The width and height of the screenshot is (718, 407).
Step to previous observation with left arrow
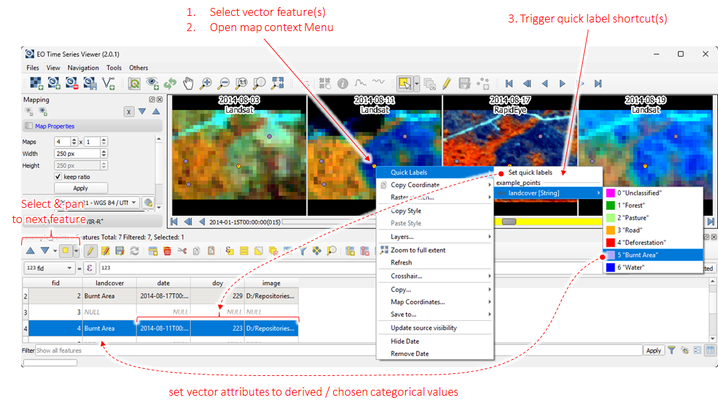point(544,83)
